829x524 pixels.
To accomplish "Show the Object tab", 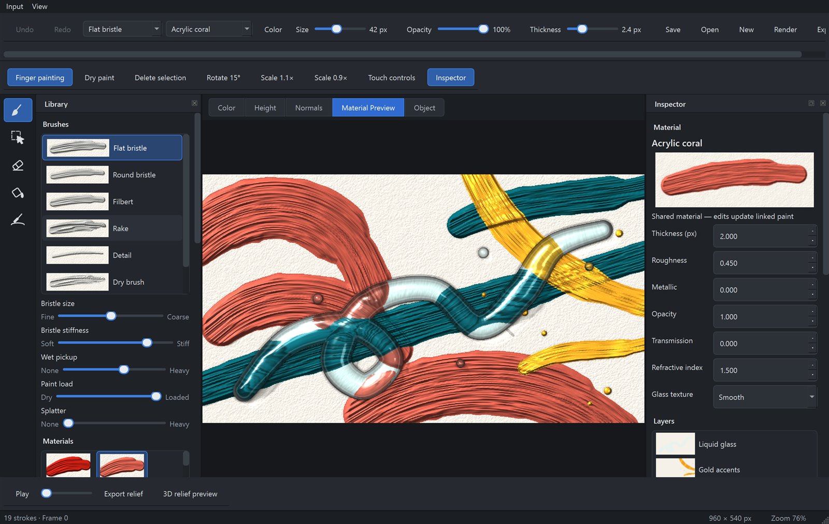I will tap(424, 108).
